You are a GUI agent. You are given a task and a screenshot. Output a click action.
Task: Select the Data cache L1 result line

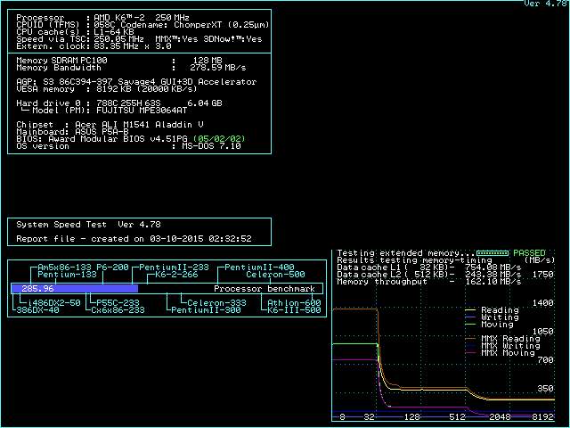(x=427, y=267)
